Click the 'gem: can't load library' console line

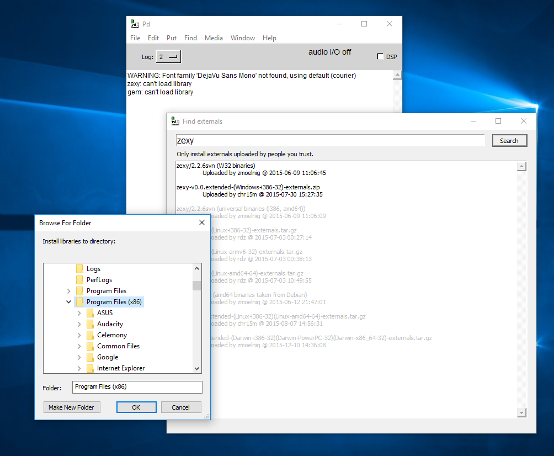click(x=161, y=92)
